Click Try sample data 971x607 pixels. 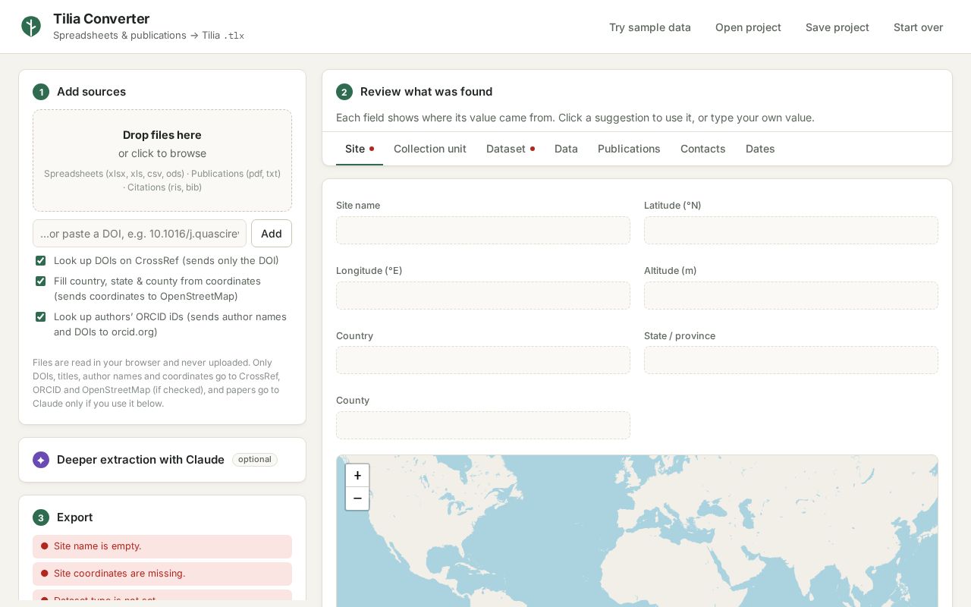click(x=650, y=27)
